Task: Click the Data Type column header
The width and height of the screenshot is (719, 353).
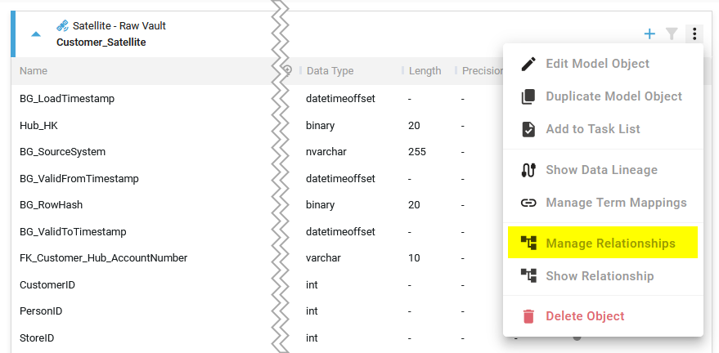Action: point(330,71)
